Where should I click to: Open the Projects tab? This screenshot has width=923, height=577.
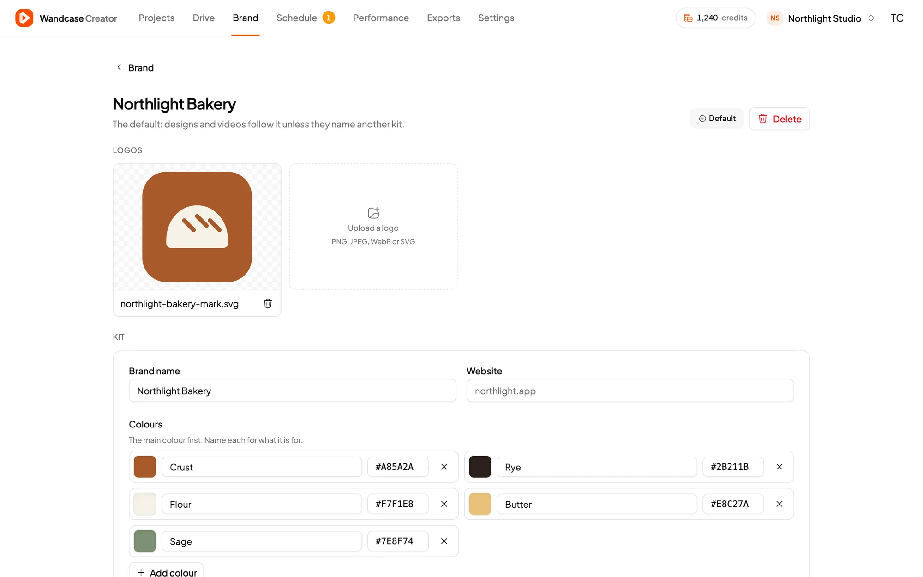pos(156,18)
